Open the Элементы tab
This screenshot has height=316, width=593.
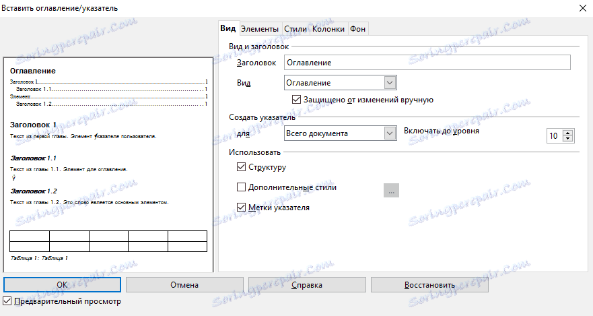(260, 29)
